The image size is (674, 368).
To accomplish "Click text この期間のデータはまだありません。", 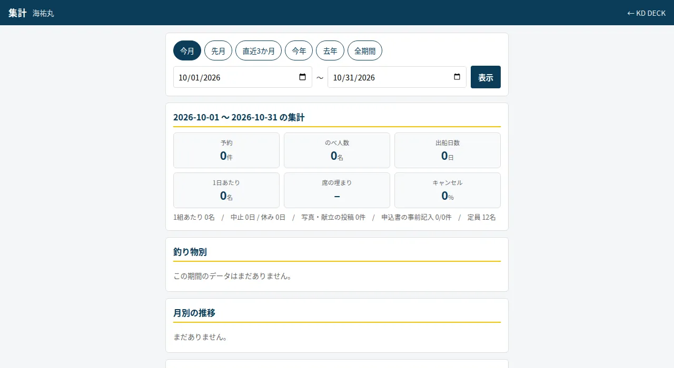I will pos(233,275).
